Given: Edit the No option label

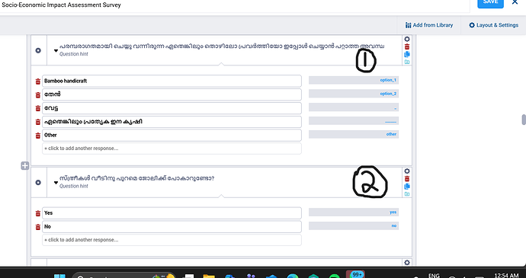Looking at the screenshot, I should 172,227.
